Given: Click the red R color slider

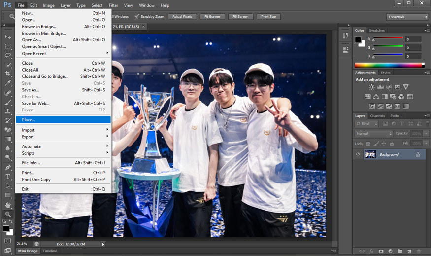Looking at the screenshot, I should pyautogui.click(x=388, y=37).
